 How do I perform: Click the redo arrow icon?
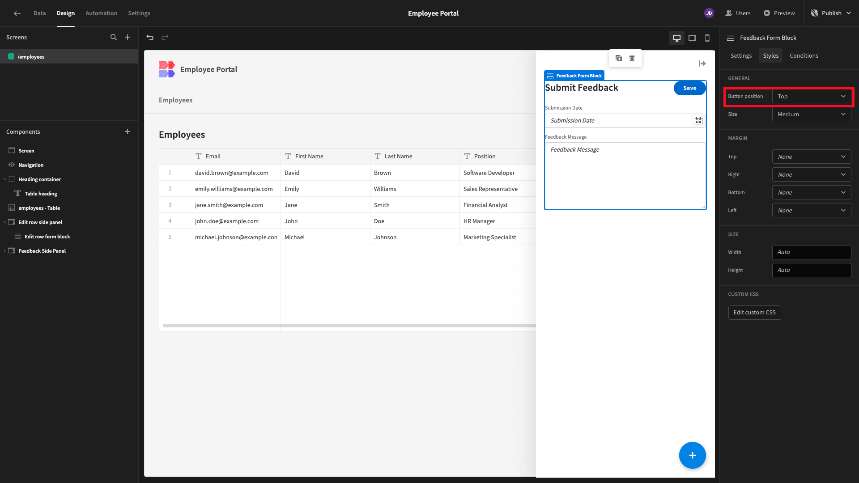pos(165,38)
